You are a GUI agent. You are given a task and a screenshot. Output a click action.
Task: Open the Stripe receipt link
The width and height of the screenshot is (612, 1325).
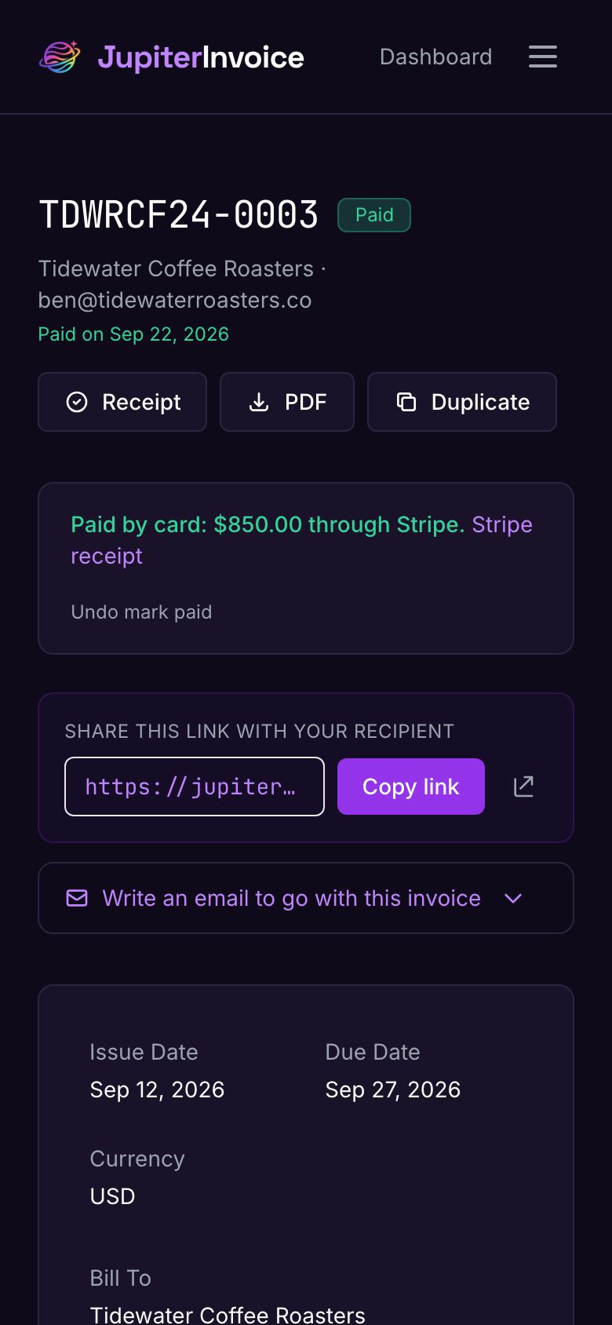coord(301,540)
